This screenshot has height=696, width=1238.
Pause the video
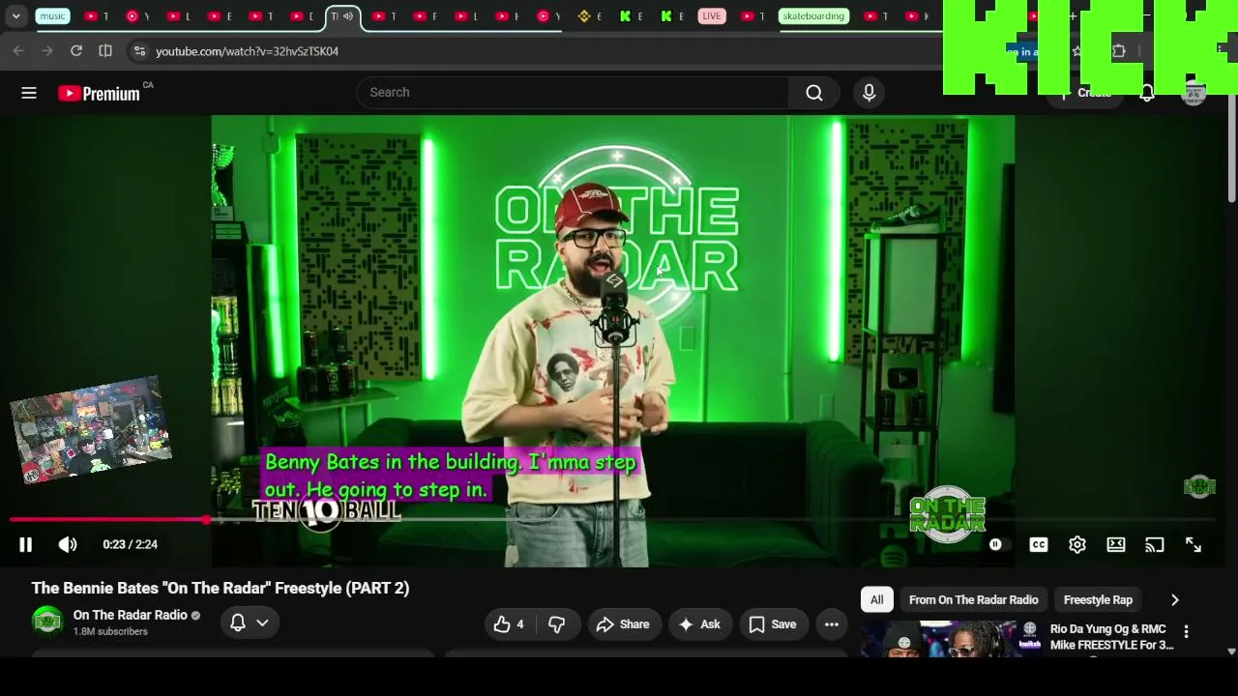pyautogui.click(x=26, y=544)
